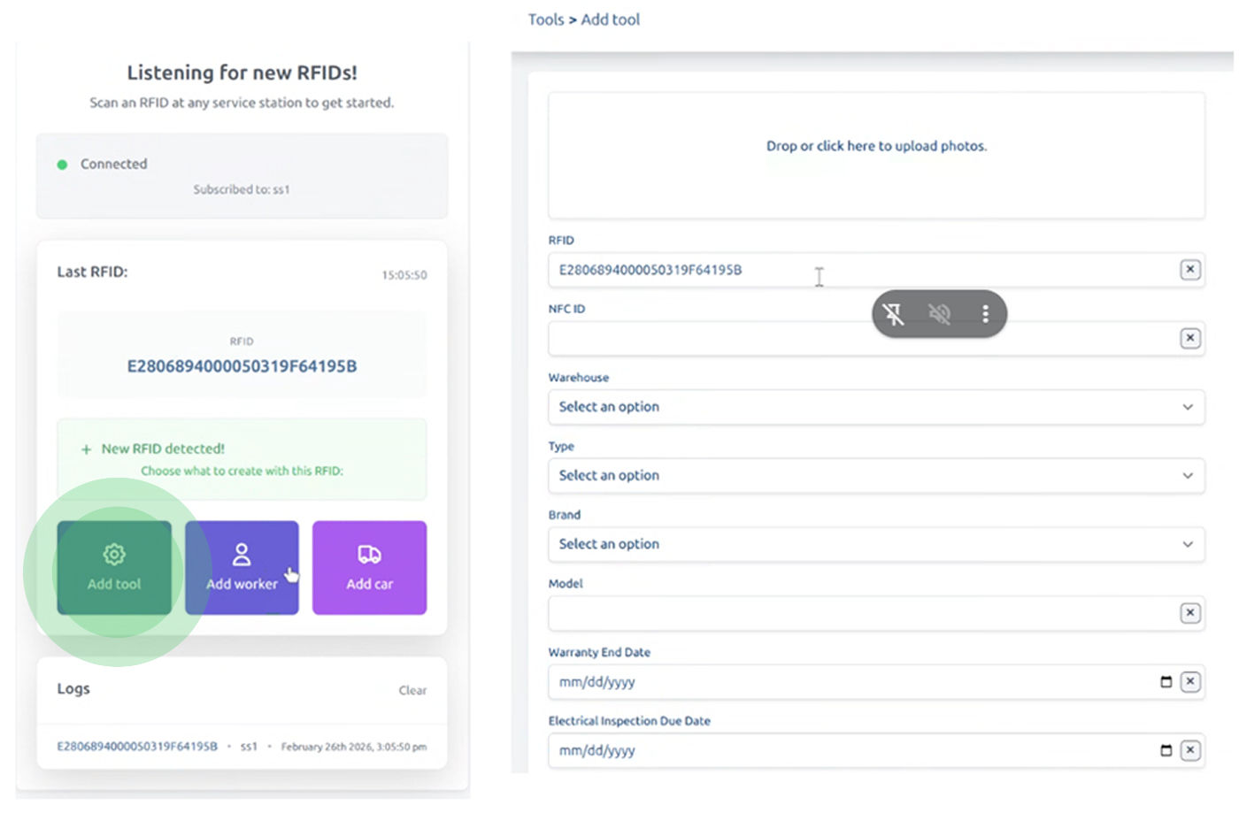The width and height of the screenshot is (1239, 813).
Task: Go to Tools in the breadcrumb
Action: (546, 19)
